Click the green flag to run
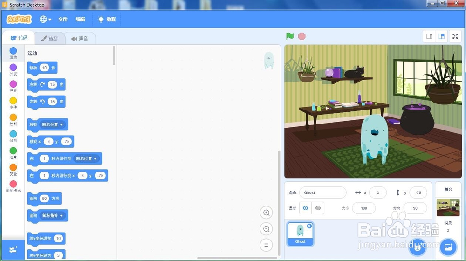 click(x=290, y=36)
